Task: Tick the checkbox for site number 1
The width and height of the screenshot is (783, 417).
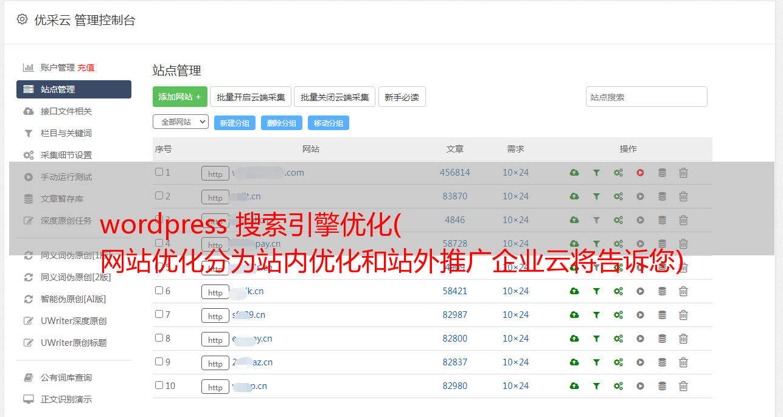Action: pyautogui.click(x=159, y=172)
